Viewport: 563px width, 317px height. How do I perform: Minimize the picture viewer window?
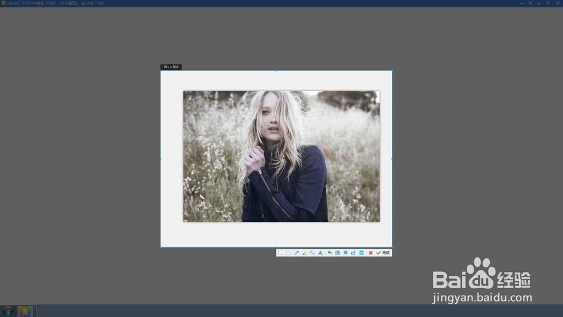tap(539, 3)
